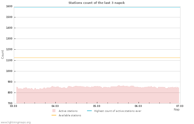The height and width of the screenshot is (124, 194).
Task: Click the 04.03 date tick label
Action: point(55,106)
